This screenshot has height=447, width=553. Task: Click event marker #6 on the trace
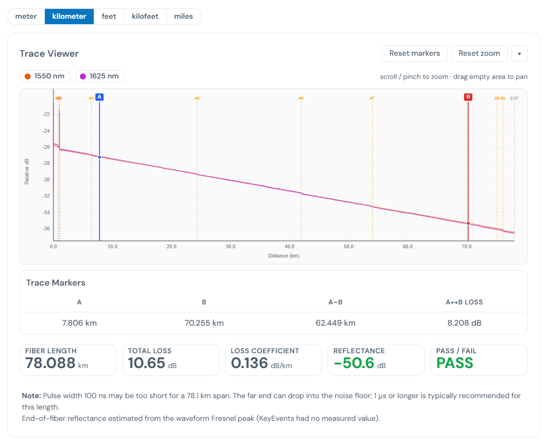coord(301,99)
